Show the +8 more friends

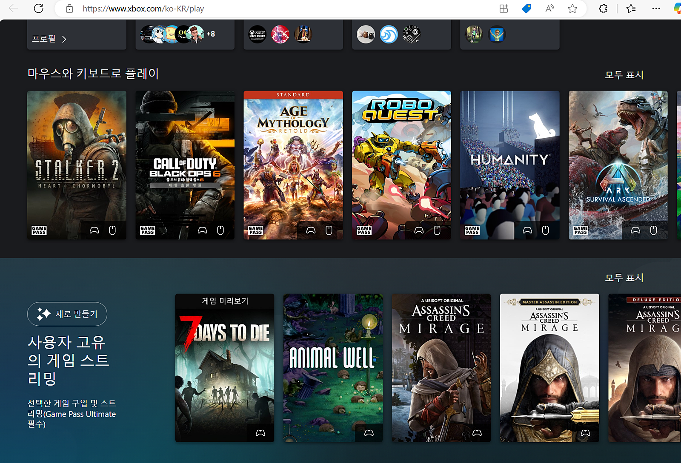[211, 34]
